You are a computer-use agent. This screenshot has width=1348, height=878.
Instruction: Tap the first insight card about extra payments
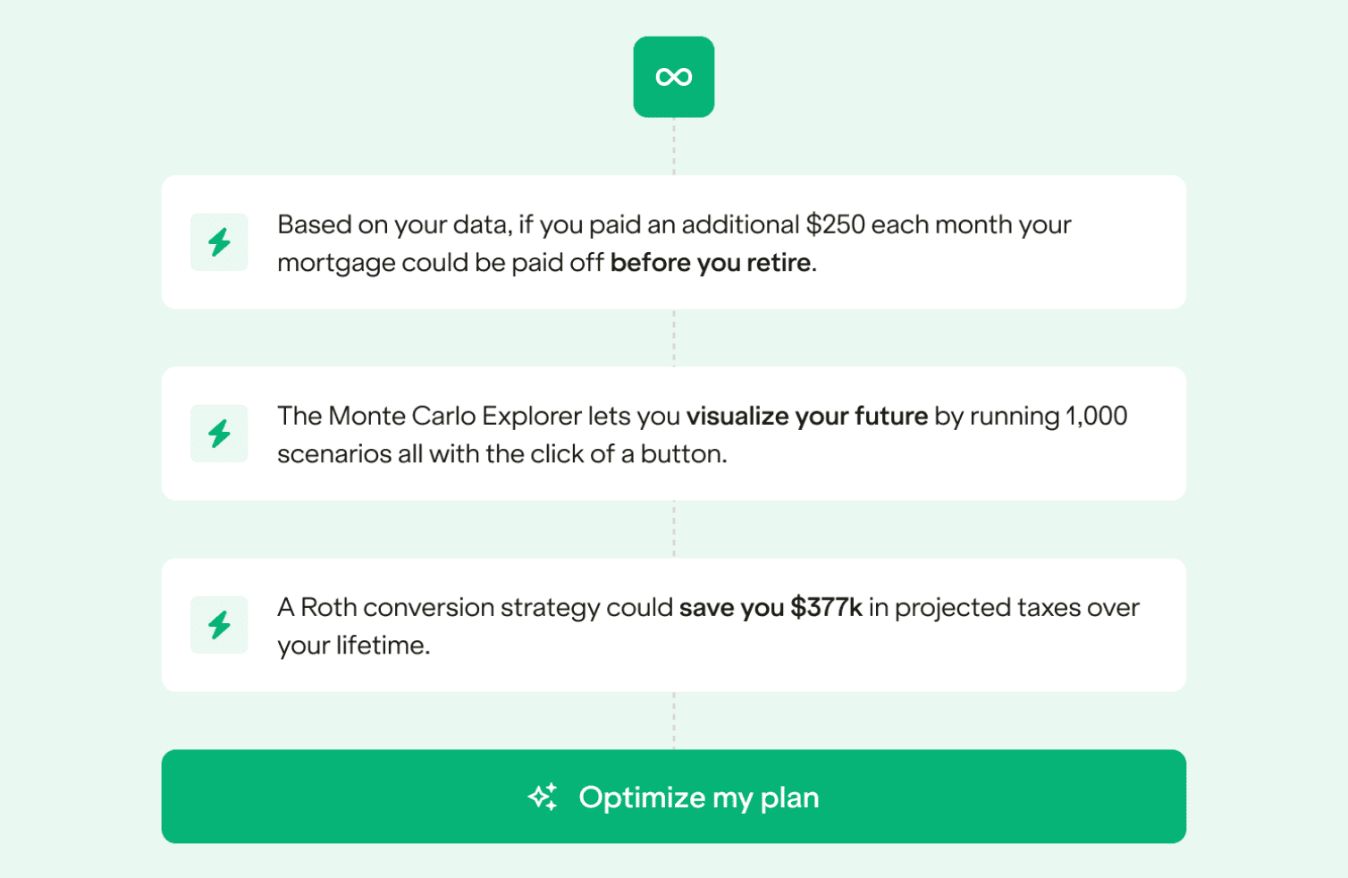point(673,242)
